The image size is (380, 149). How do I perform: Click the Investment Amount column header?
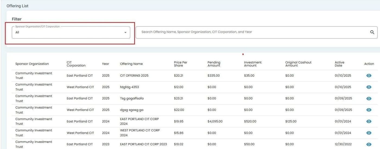tap(253, 64)
